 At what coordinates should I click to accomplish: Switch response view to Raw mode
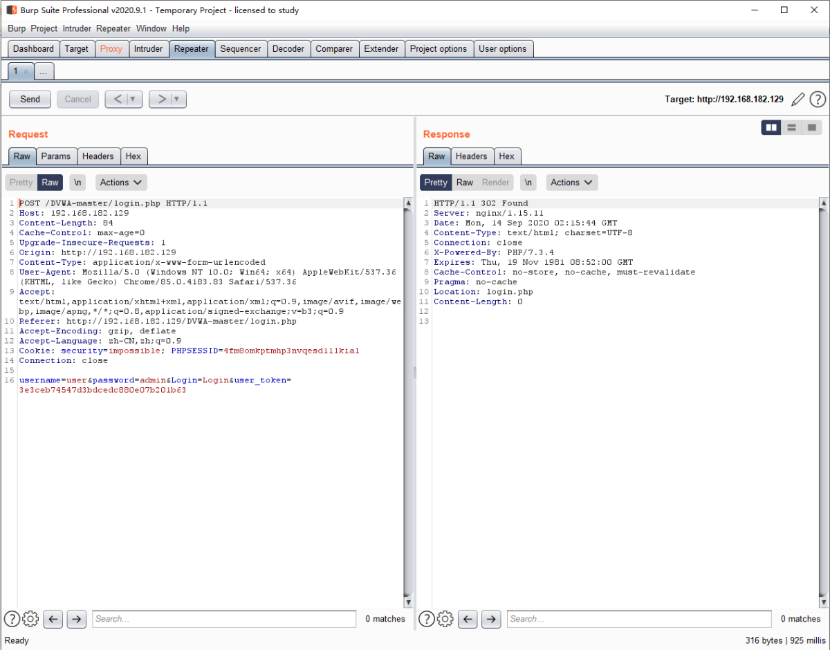pyautogui.click(x=465, y=183)
